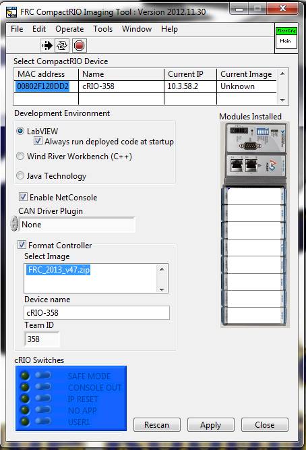
Task: Toggle the NO APP switch
Action: [x=43, y=410]
